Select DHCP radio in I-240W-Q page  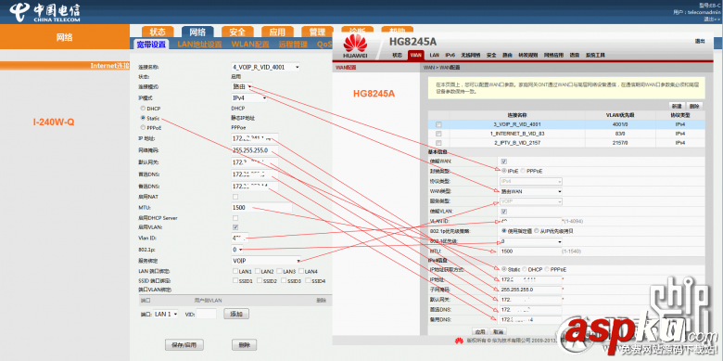(x=143, y=108)
